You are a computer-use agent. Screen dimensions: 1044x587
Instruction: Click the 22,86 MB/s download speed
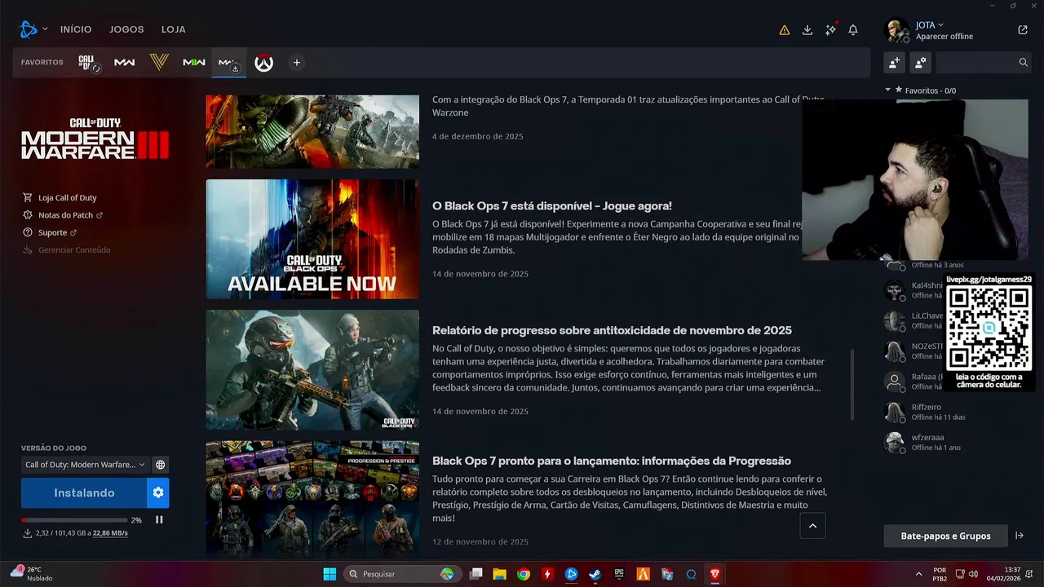pyautogui.click(x=110, y=533)
